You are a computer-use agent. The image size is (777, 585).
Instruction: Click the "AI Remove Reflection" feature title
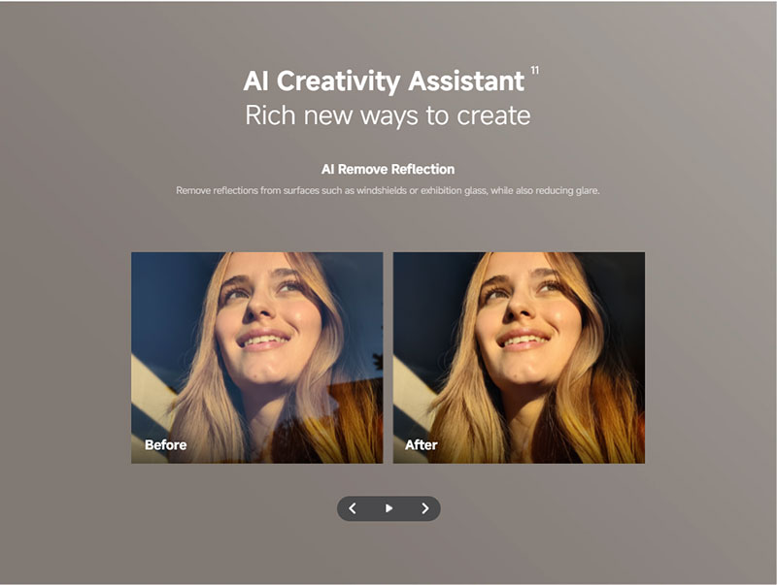388,169
